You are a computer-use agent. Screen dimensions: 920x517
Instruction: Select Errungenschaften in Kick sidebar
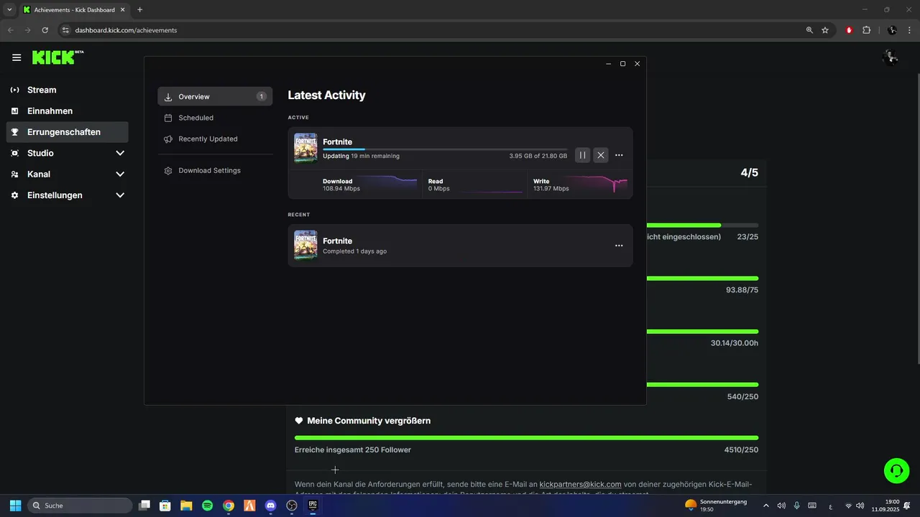point(68,132)
